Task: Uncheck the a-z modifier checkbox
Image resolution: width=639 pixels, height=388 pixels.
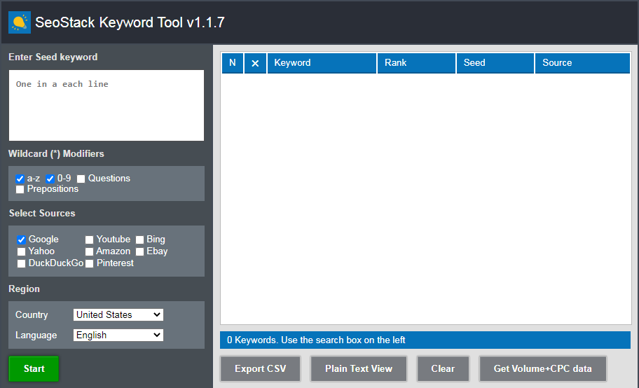Action: coord(20,179)
